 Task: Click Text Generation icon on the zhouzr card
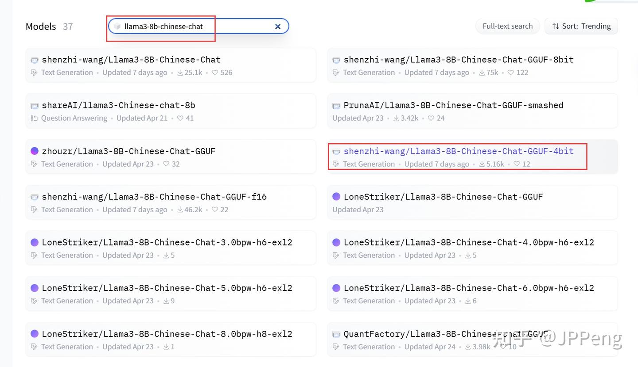(x=34, y=164)
